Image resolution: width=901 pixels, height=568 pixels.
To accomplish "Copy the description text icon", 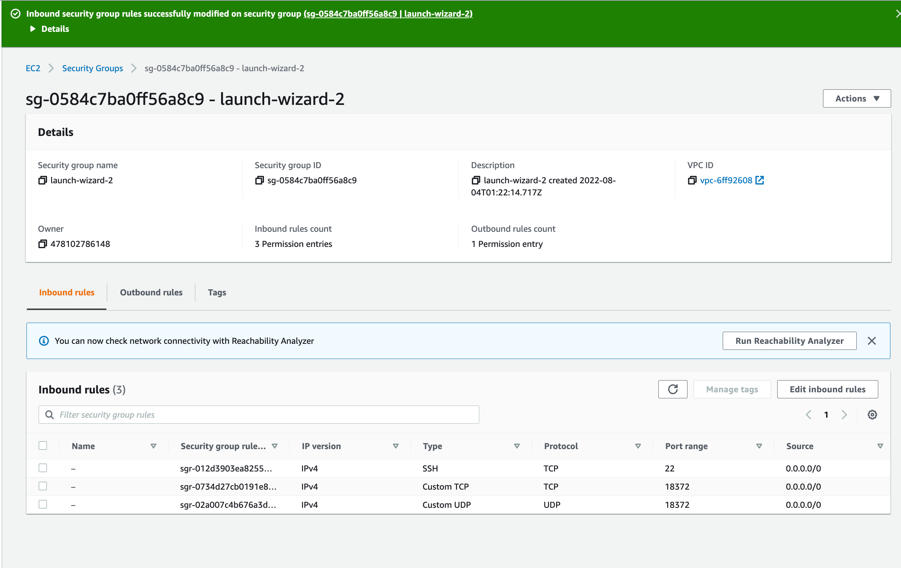I will [x=476, y=180].
